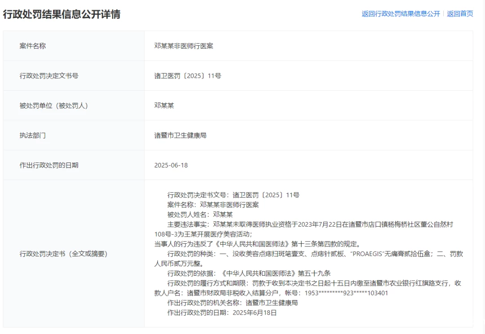Image resolution: width=485 pixels, height=334 pixels.
Task: Select the 行政处罚决定文书号 label cell
Action: pos(49,76)
